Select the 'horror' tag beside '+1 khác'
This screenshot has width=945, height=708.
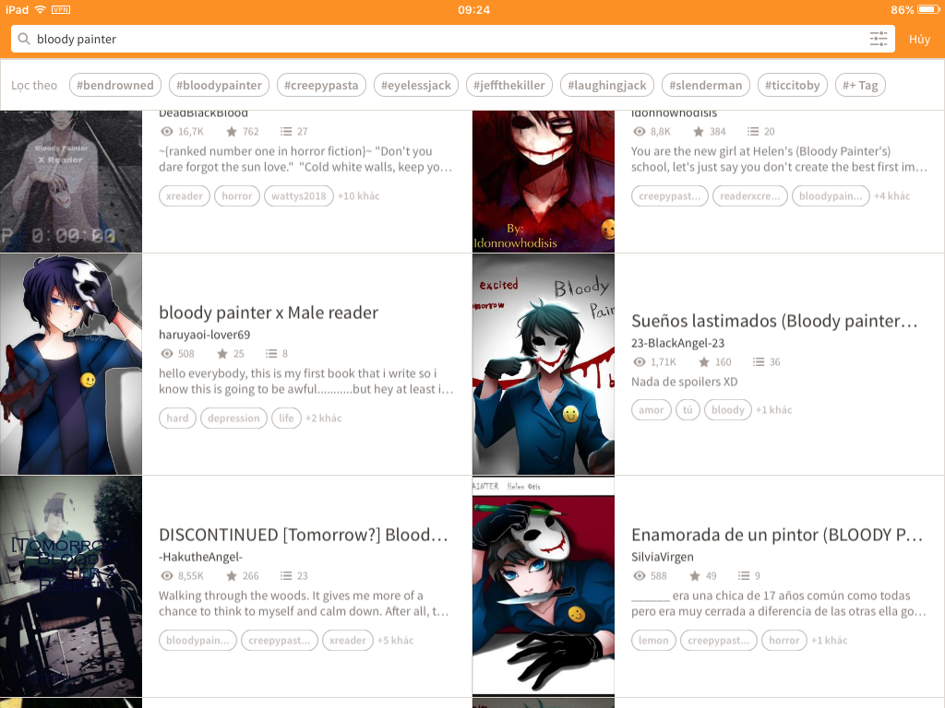pos(784,640)
